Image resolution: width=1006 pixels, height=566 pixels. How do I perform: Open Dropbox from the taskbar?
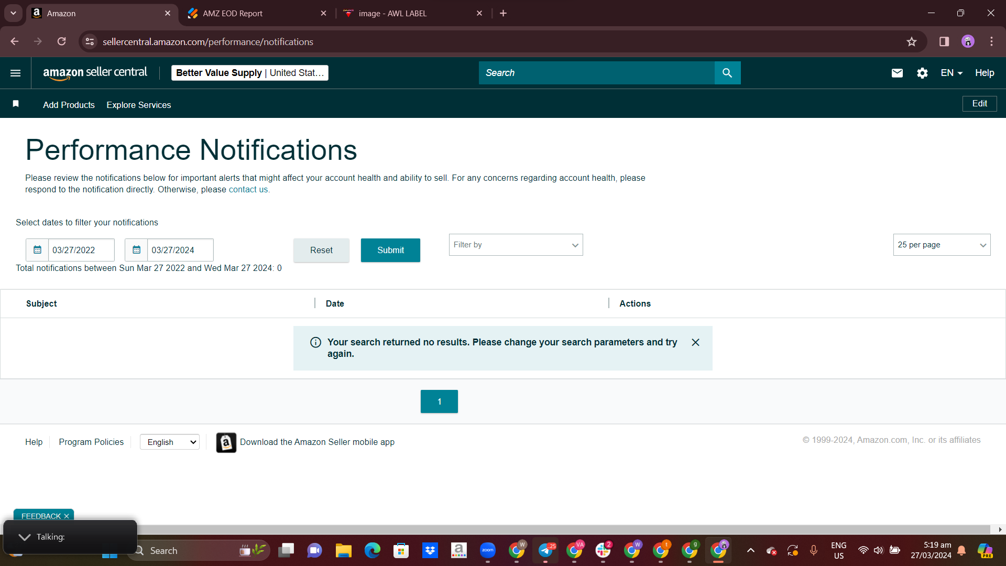tap(430, 551)
